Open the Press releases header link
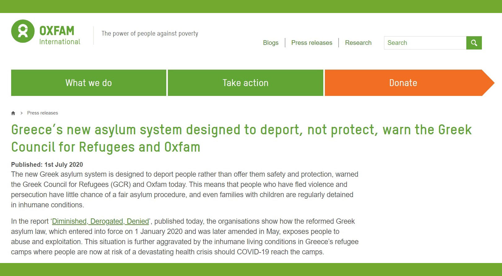 click(312, 43)
